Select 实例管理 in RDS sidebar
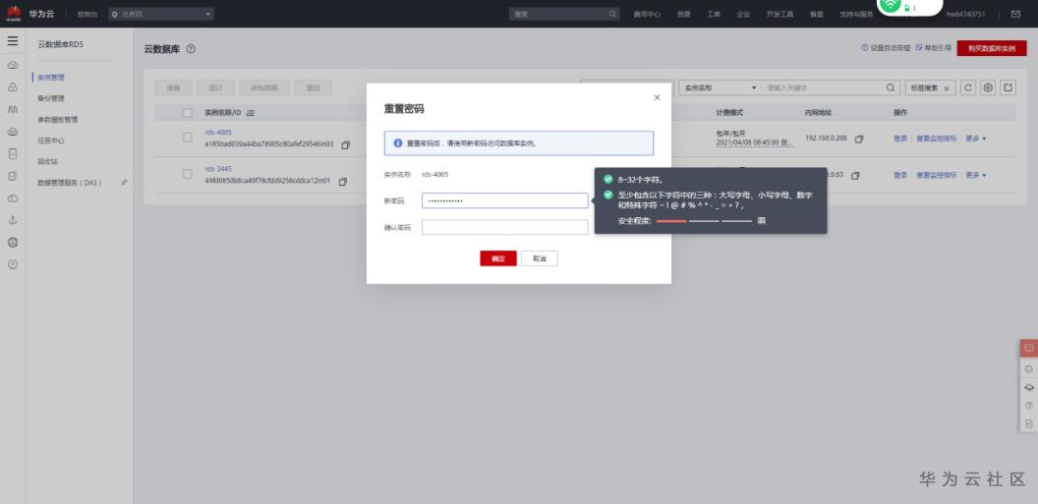 (51, 78)
